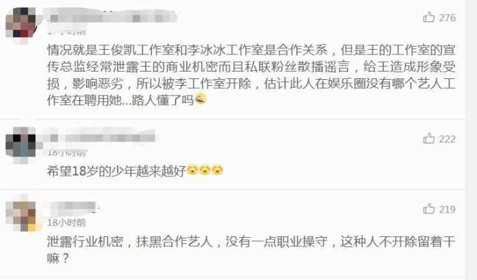Click the 222 like count number
This screenshot has height=280, width=477.
point(447,139)
